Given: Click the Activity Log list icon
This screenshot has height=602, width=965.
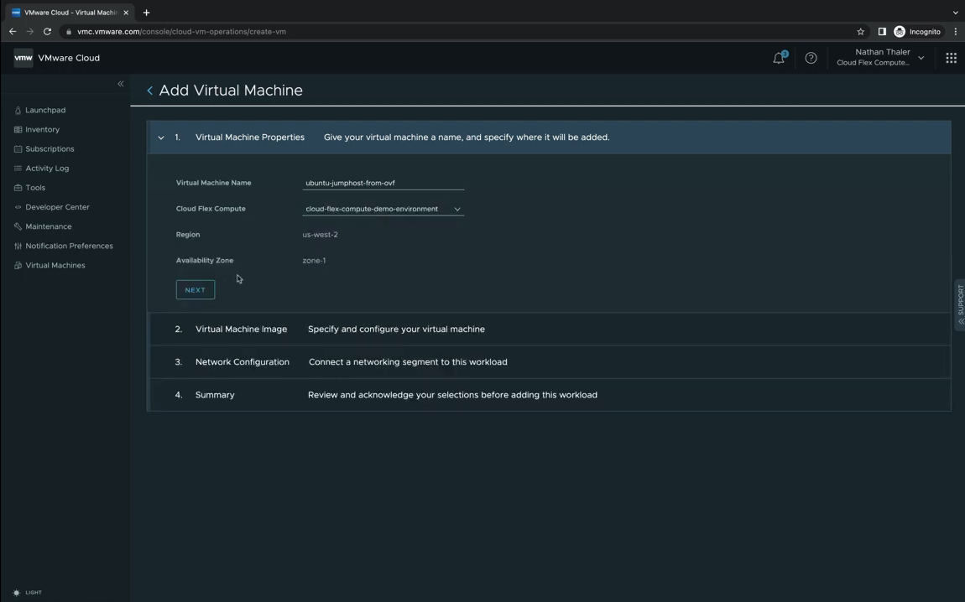Looking at the screenshot, I should (18, 169).
